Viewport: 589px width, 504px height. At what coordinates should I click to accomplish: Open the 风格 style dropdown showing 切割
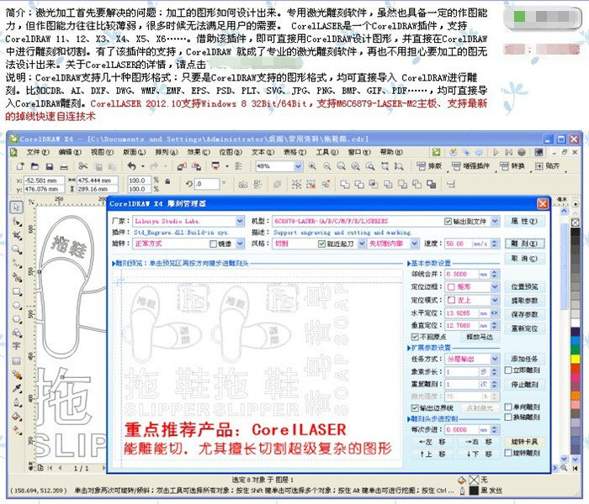pyautogui.click(x=361, y=244)
